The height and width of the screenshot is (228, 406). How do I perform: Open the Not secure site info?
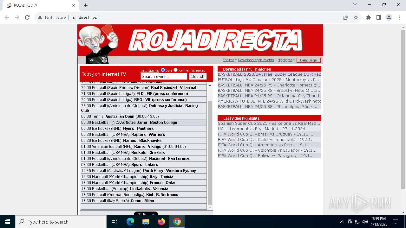(52, 17)
